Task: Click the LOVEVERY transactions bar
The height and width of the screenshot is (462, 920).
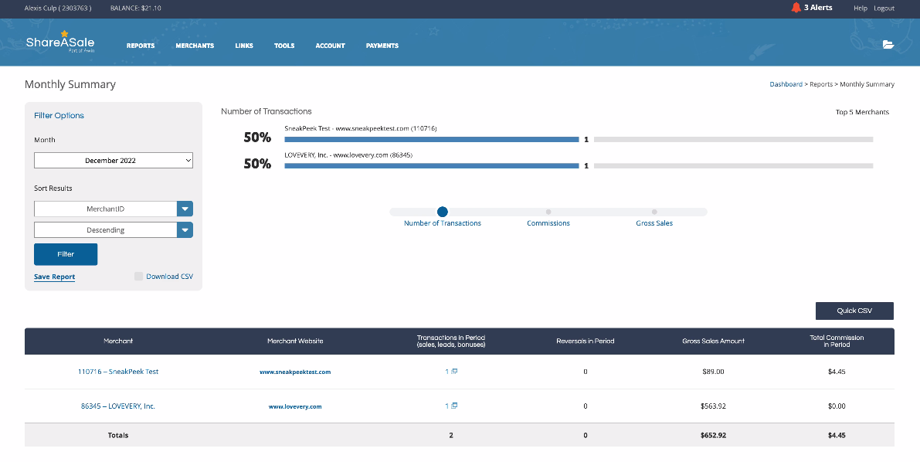Action: tap(431, 166)
